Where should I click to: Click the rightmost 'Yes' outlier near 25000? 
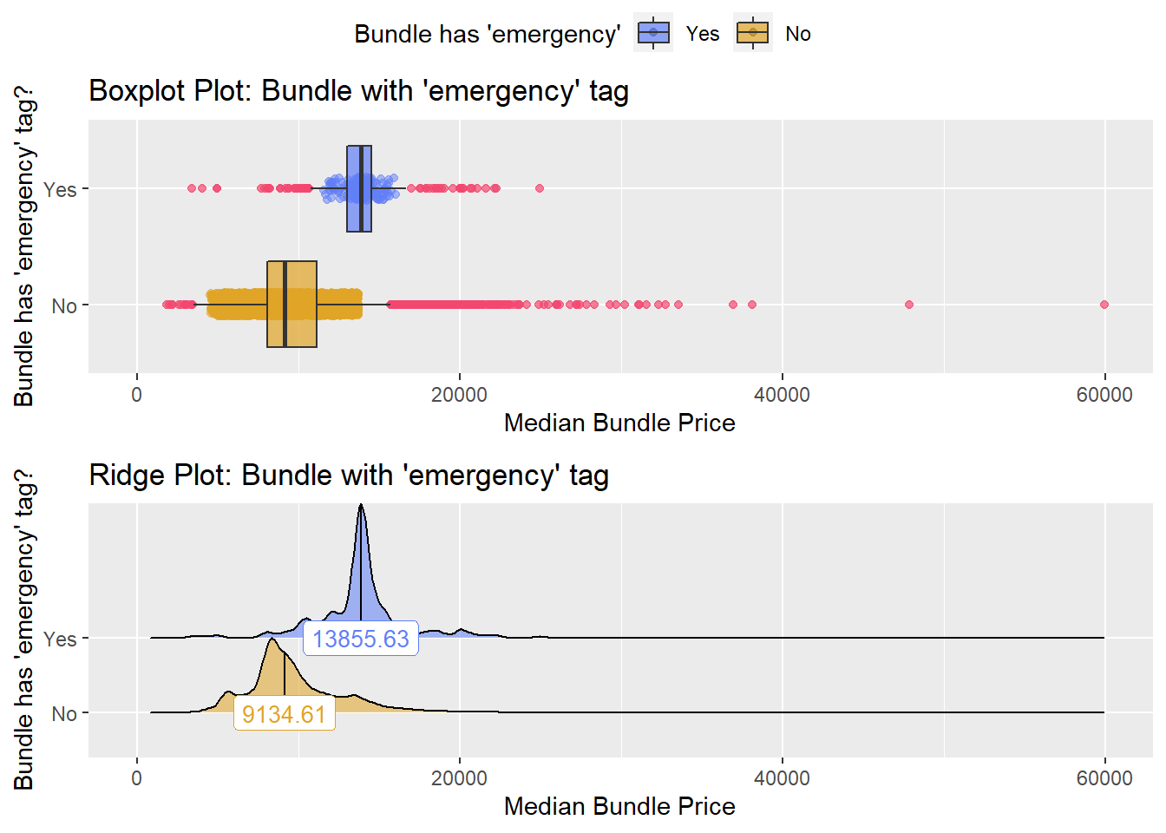[540, 188]
